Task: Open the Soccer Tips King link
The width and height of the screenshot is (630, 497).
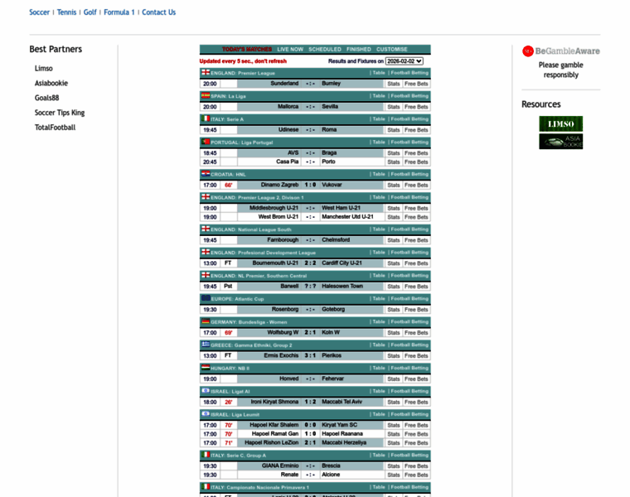Action: (60, 113)
